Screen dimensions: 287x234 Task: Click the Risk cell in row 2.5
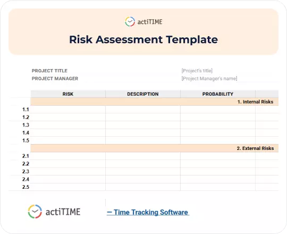point(68,187)
